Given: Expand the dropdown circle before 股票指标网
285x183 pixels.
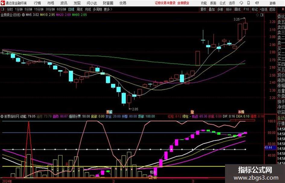Looking at the screenshot, I should (x=2, y=117).
